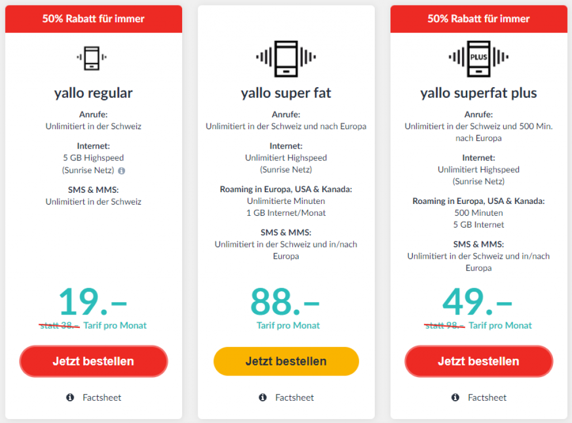572x423 pixels.
Task: Click the 19.– price of yallo regular
Action: [x=93, y=302]
